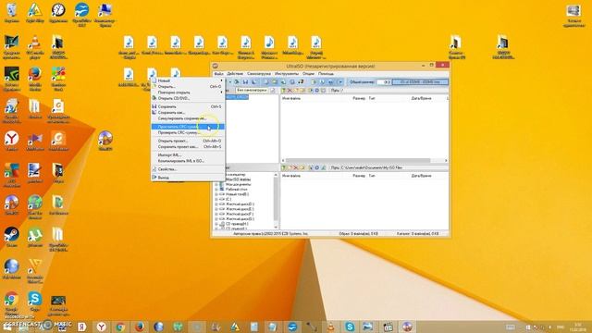Click the right arrow of the upper list scrollbar
Image resolution: width=592 pixels, height=333 pixels.
tap(446, 160)
